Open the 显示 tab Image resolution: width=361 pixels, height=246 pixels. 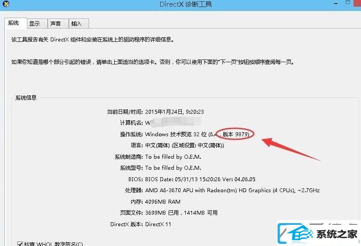pos(37,23)
